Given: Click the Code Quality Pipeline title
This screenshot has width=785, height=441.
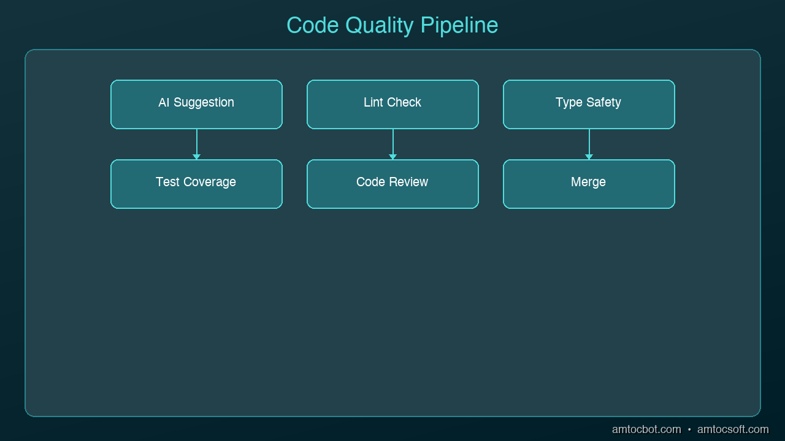Looking at the screenshot, I should (392, 26).
